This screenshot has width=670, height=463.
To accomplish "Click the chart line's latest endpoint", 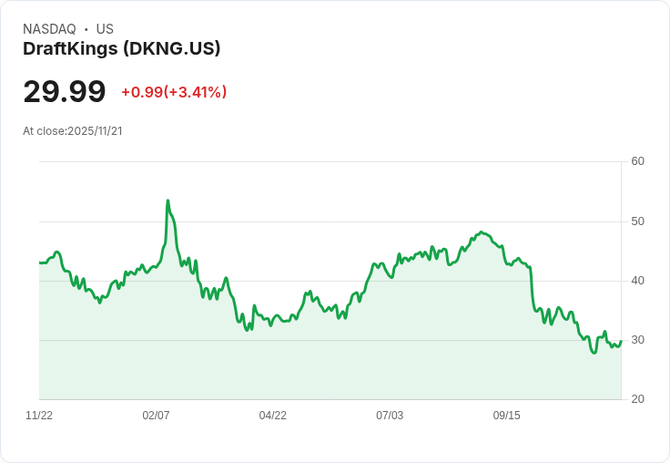I will (x=621, y=342).
